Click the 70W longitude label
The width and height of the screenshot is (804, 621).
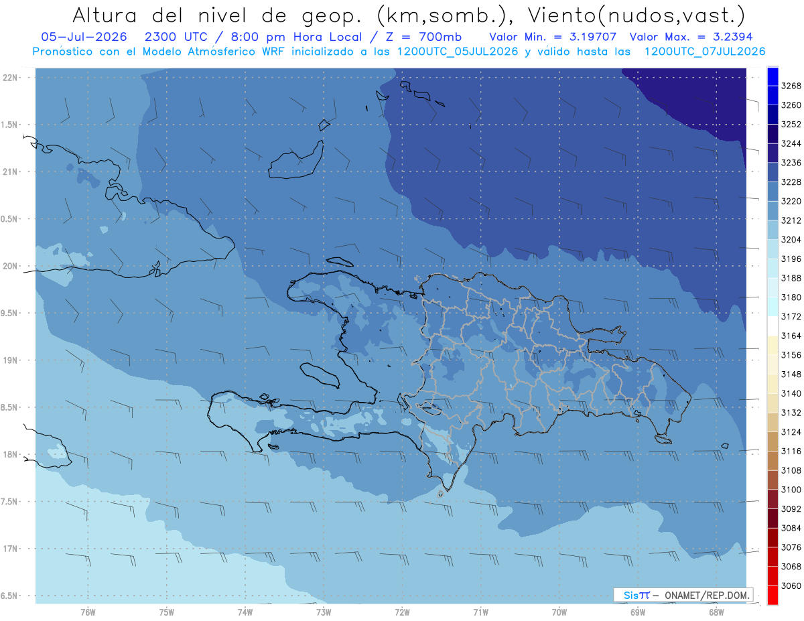click(559, 611)
